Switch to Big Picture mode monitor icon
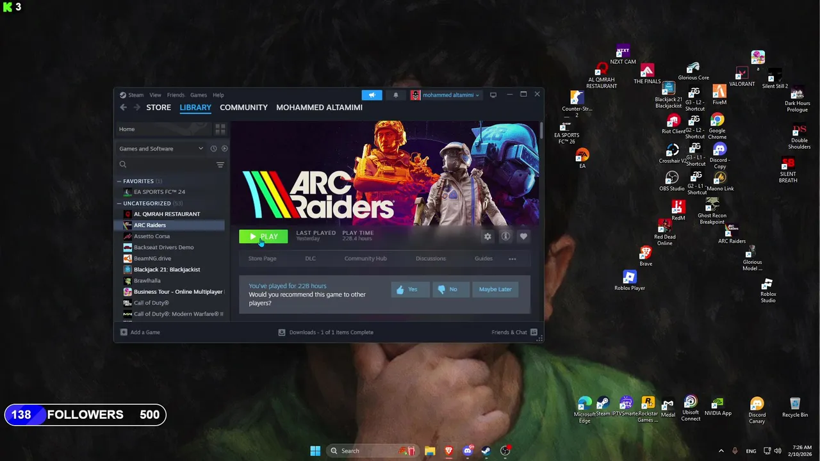 coord(493,95)
